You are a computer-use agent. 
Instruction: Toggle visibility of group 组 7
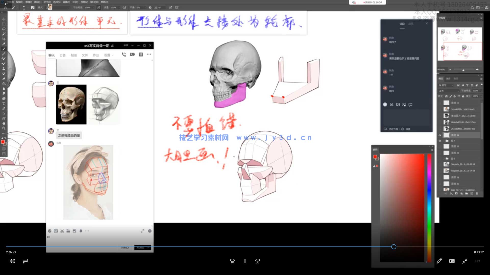click(439, 141)
